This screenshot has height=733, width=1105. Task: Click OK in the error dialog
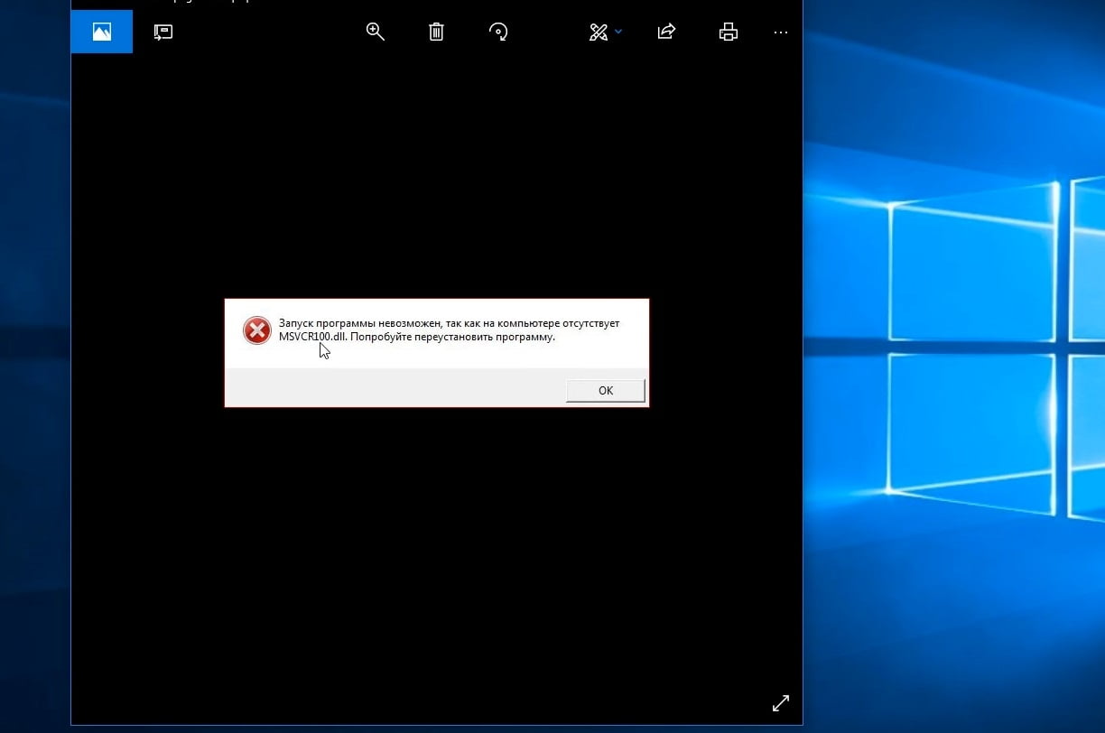pyautogui.click(x=606, y=390)
